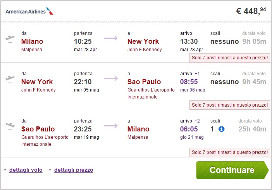The image size is (272, 190).
Task: Click the Sao Paulo arrival city in second leg
Action: pos(144,82)
